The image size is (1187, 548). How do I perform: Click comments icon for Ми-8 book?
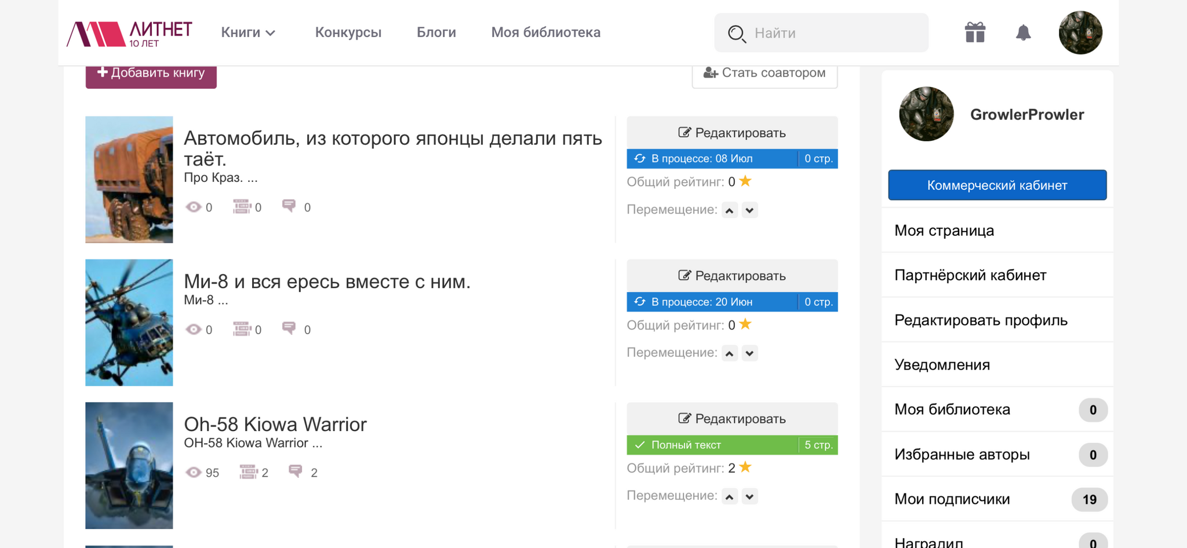click(289, 328)
